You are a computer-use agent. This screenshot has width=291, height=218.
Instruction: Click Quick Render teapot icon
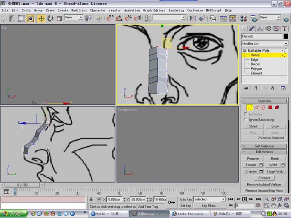(286, 19)
